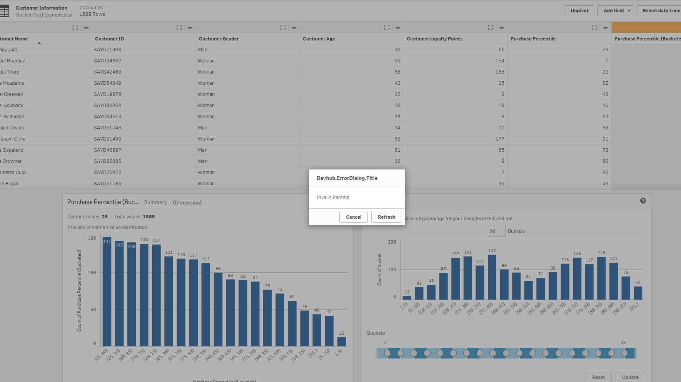Expand the Customer Name column card
This screenshot has width=681, height=382.
point(75,27)
